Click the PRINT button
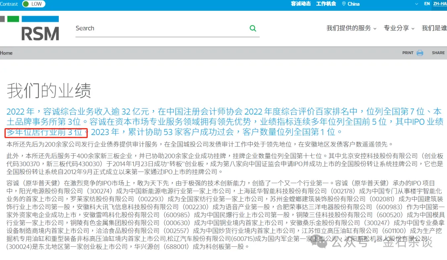Viewport: 447px width, 260px height. tap(408, 53)
